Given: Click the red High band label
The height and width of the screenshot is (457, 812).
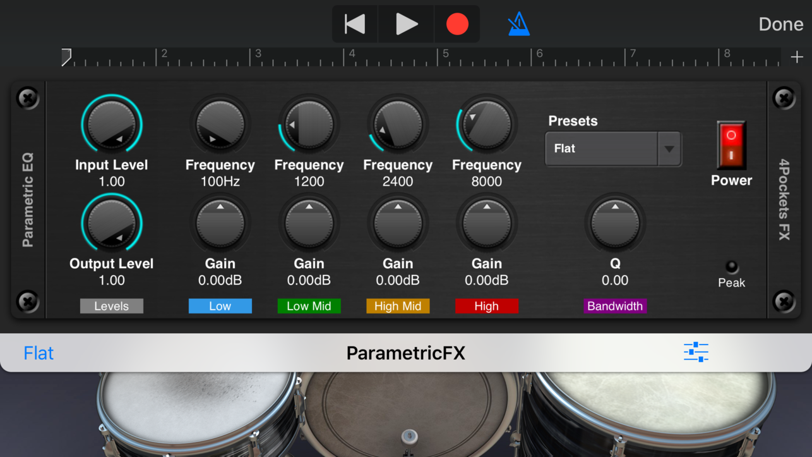Looking at the screenshot, I should 487,306.
